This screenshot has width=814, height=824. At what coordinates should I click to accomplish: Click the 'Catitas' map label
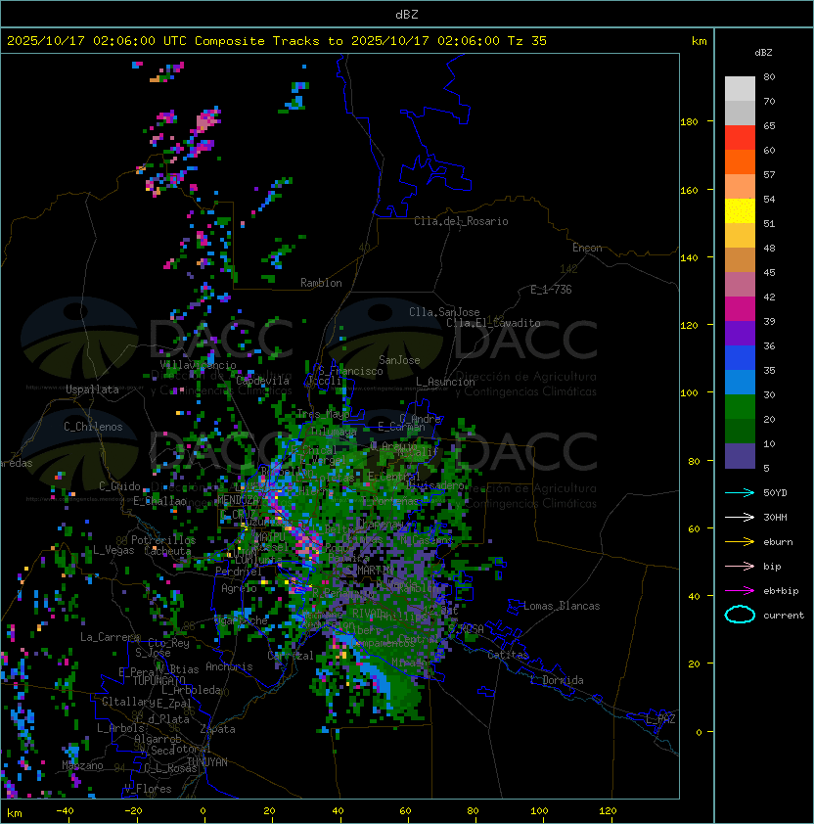(x=508, y=655)
